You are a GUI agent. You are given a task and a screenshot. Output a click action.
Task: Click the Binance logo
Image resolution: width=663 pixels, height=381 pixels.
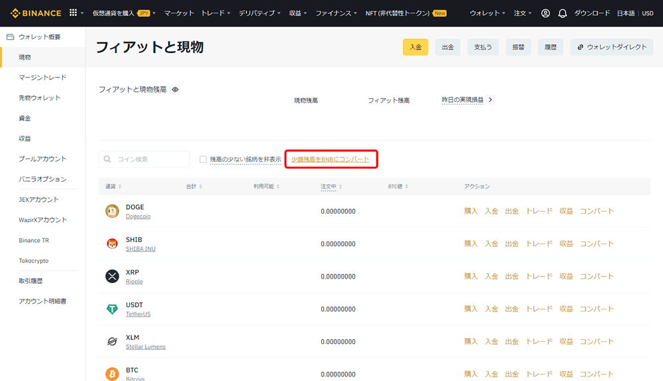point(36,13)
